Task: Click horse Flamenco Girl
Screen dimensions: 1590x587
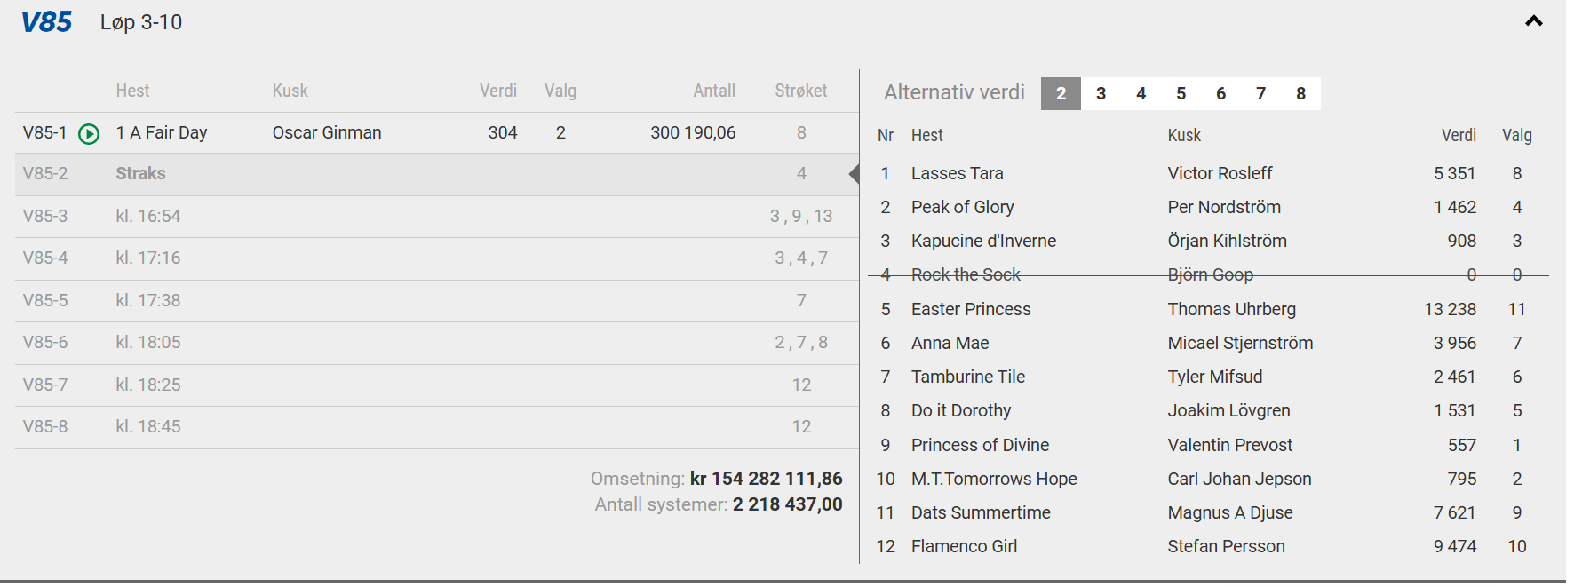Action: pyautogui.click(x=964, y=547)
